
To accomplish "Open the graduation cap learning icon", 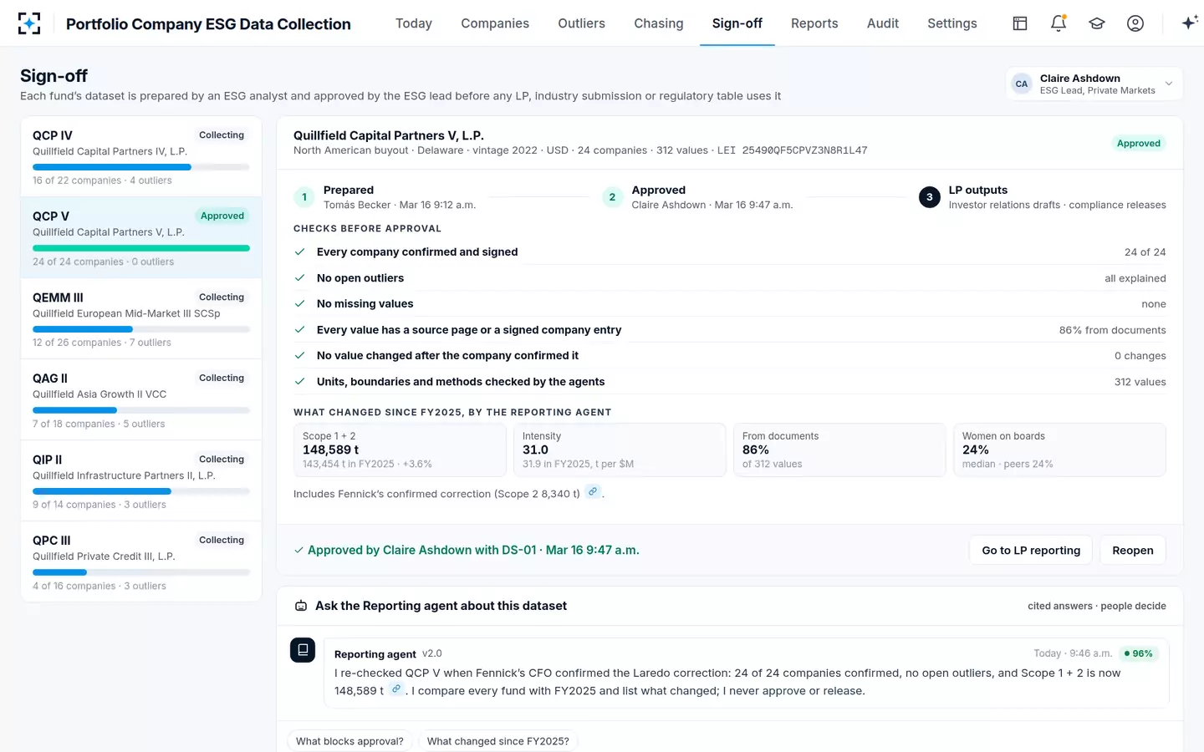I will pyautogui.click(x=1097, y=23).
